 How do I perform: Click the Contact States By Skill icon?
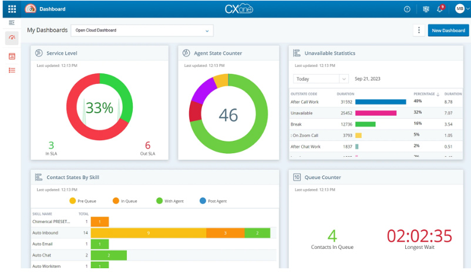point(39,177)
